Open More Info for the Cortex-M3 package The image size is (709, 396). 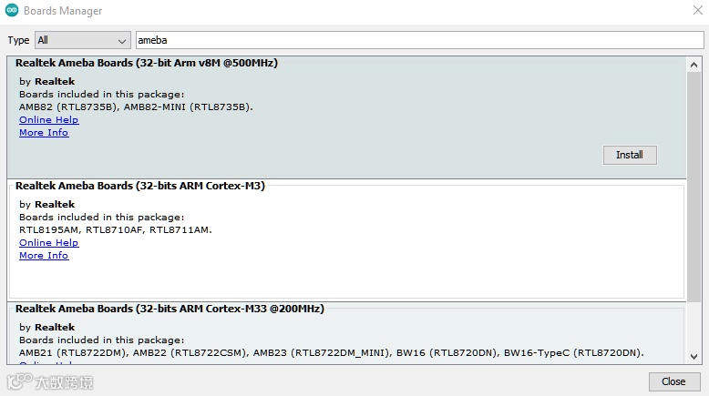44,255
